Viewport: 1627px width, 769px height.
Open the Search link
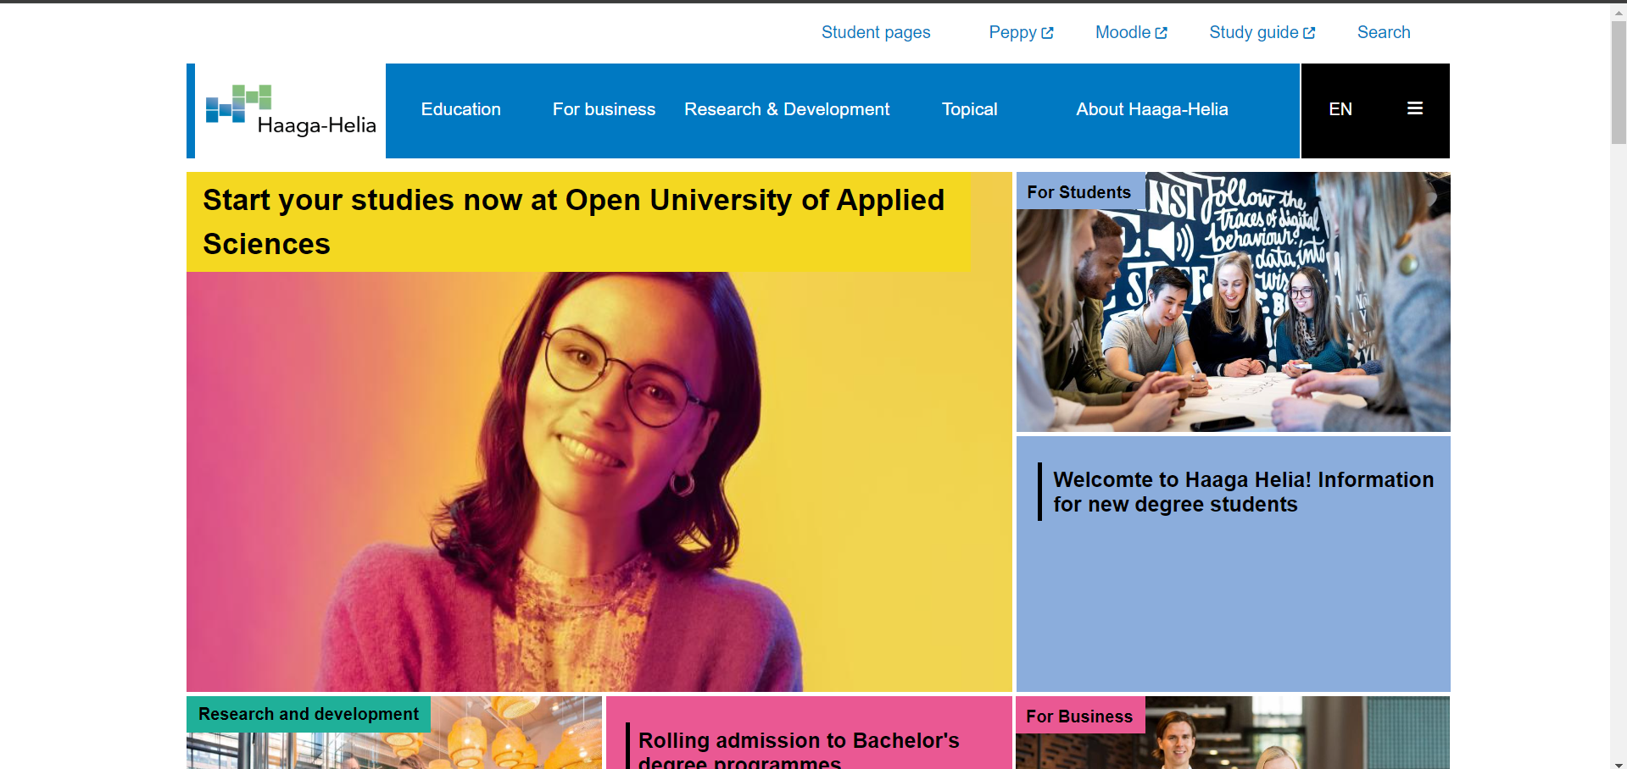tap(1383, 32)
